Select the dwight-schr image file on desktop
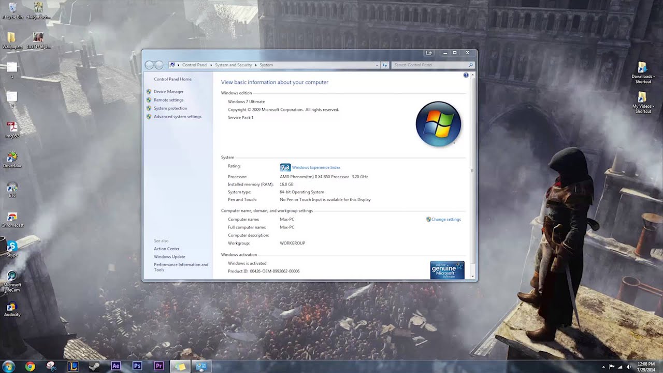Screen dimensions: 663x373 click(x=38, y=10)
